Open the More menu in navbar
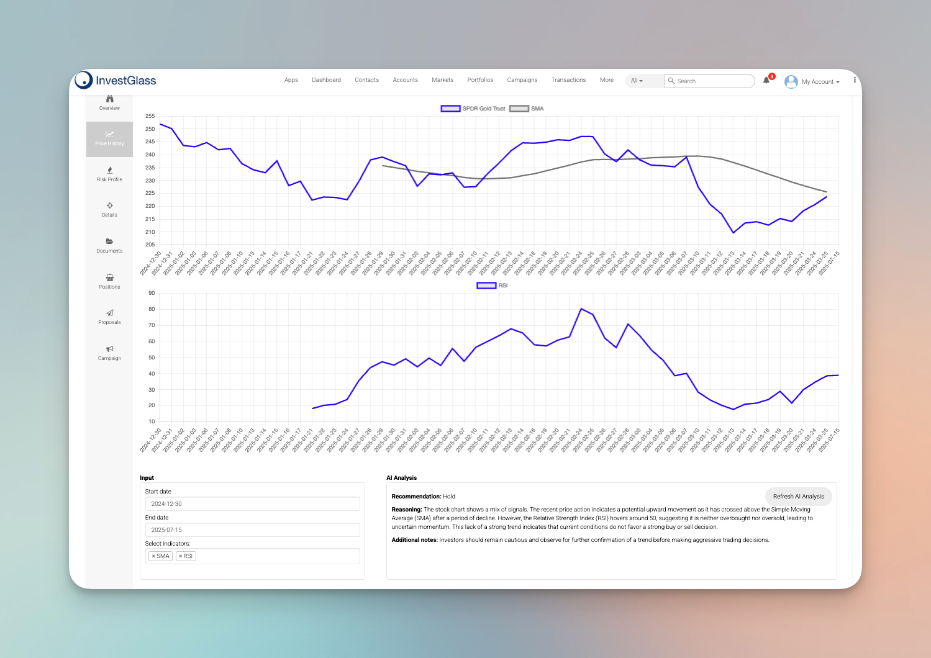Viewport: 931px width, 658px height. coord(606,80)
